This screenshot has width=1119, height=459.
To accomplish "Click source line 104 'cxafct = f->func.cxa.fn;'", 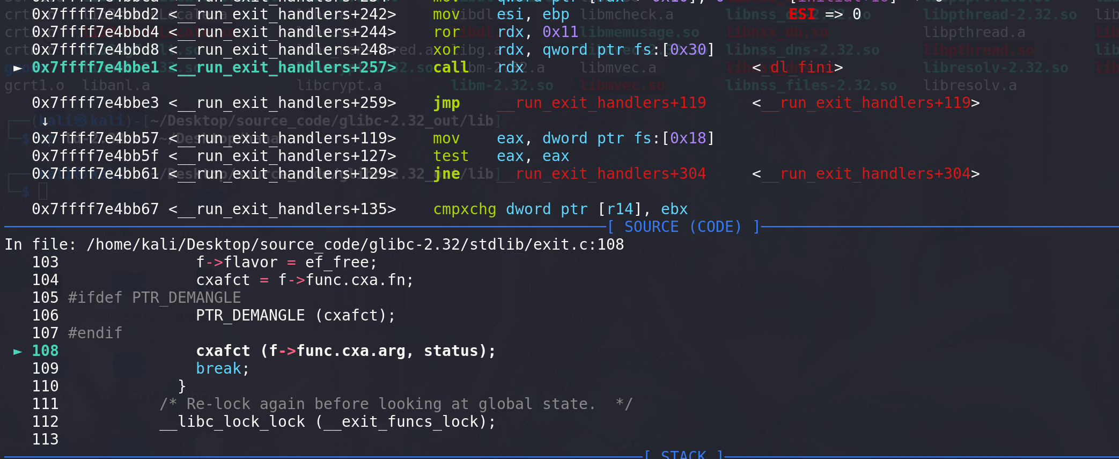I will (x=305, y=280).
